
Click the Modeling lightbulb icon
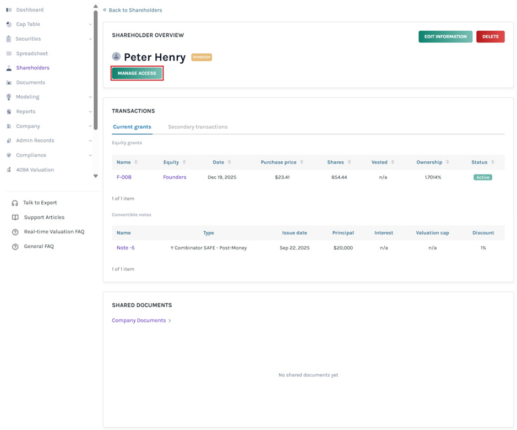pos(9,97)
